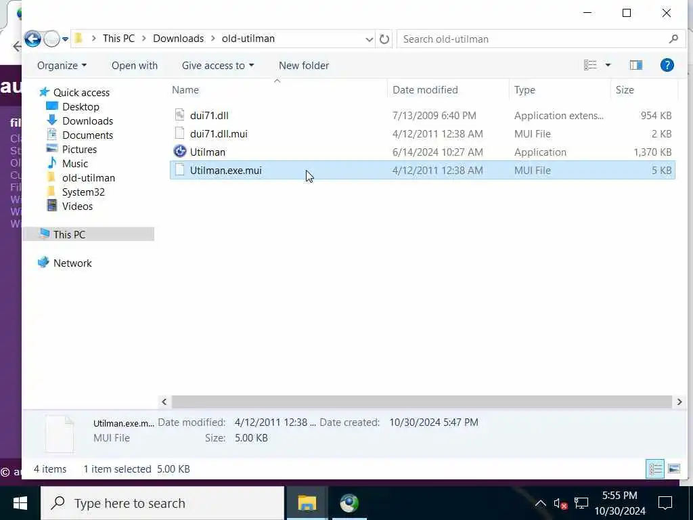Click the network tray icon
This screenshot has width=693, height=520.
[581, 503]
